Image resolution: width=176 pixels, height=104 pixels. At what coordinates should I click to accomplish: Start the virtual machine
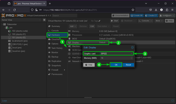coord(115,21)
